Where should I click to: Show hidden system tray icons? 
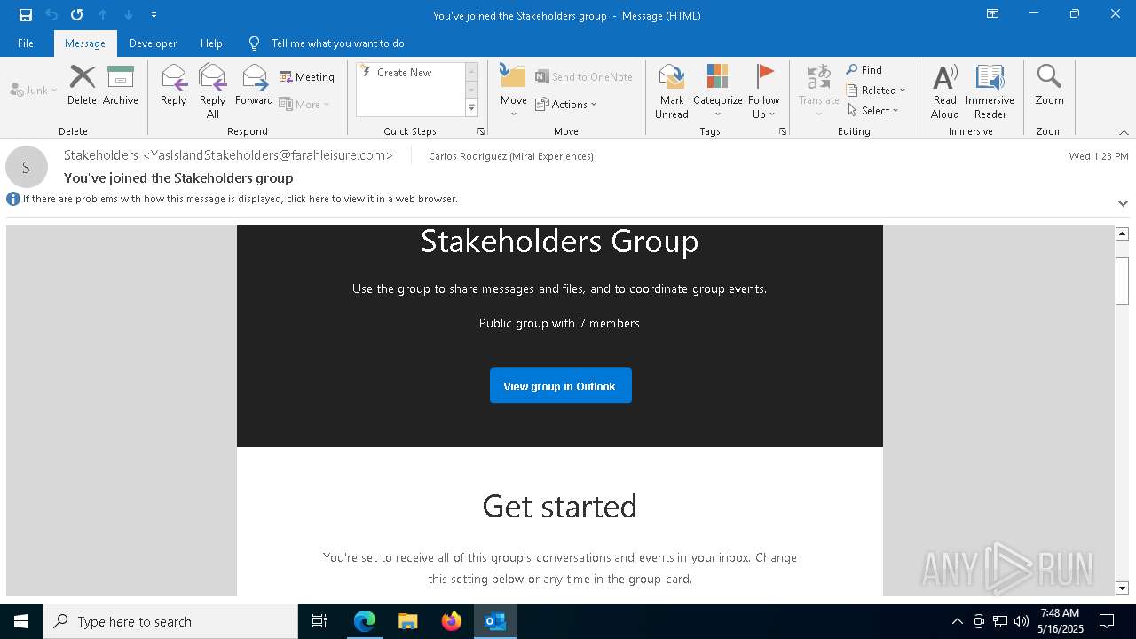pyautogui.click(x=957, y=621)
